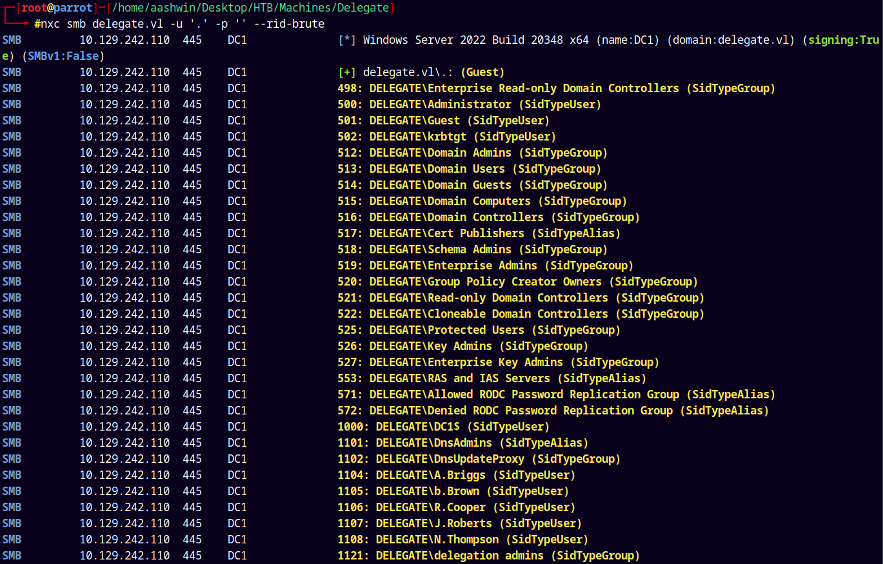
Task: Click the (Guest) login result label
Action: pyautogui.click(x=482, y=72)
